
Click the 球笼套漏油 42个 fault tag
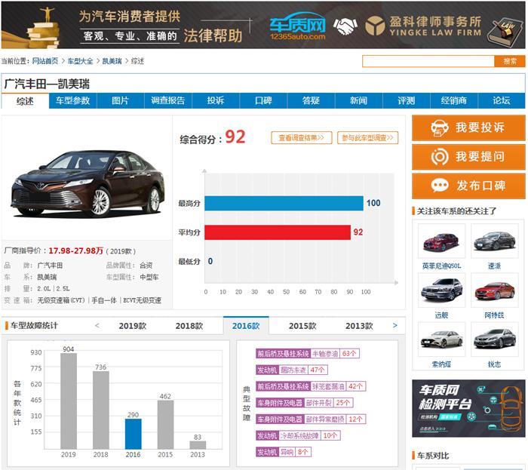(311, 386)
